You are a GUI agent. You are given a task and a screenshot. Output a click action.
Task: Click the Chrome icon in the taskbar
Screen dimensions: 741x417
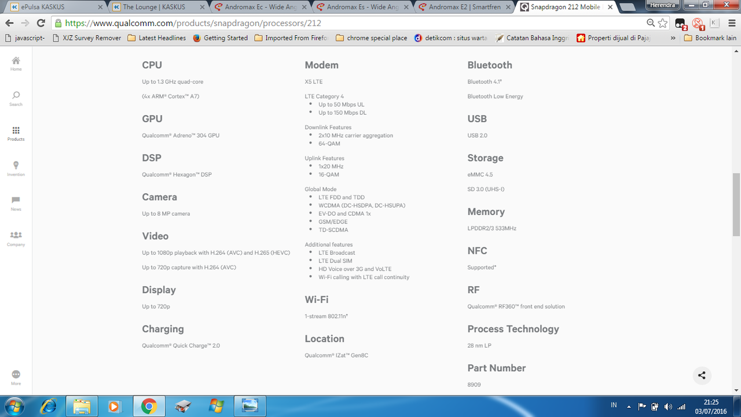click(149, 406)
